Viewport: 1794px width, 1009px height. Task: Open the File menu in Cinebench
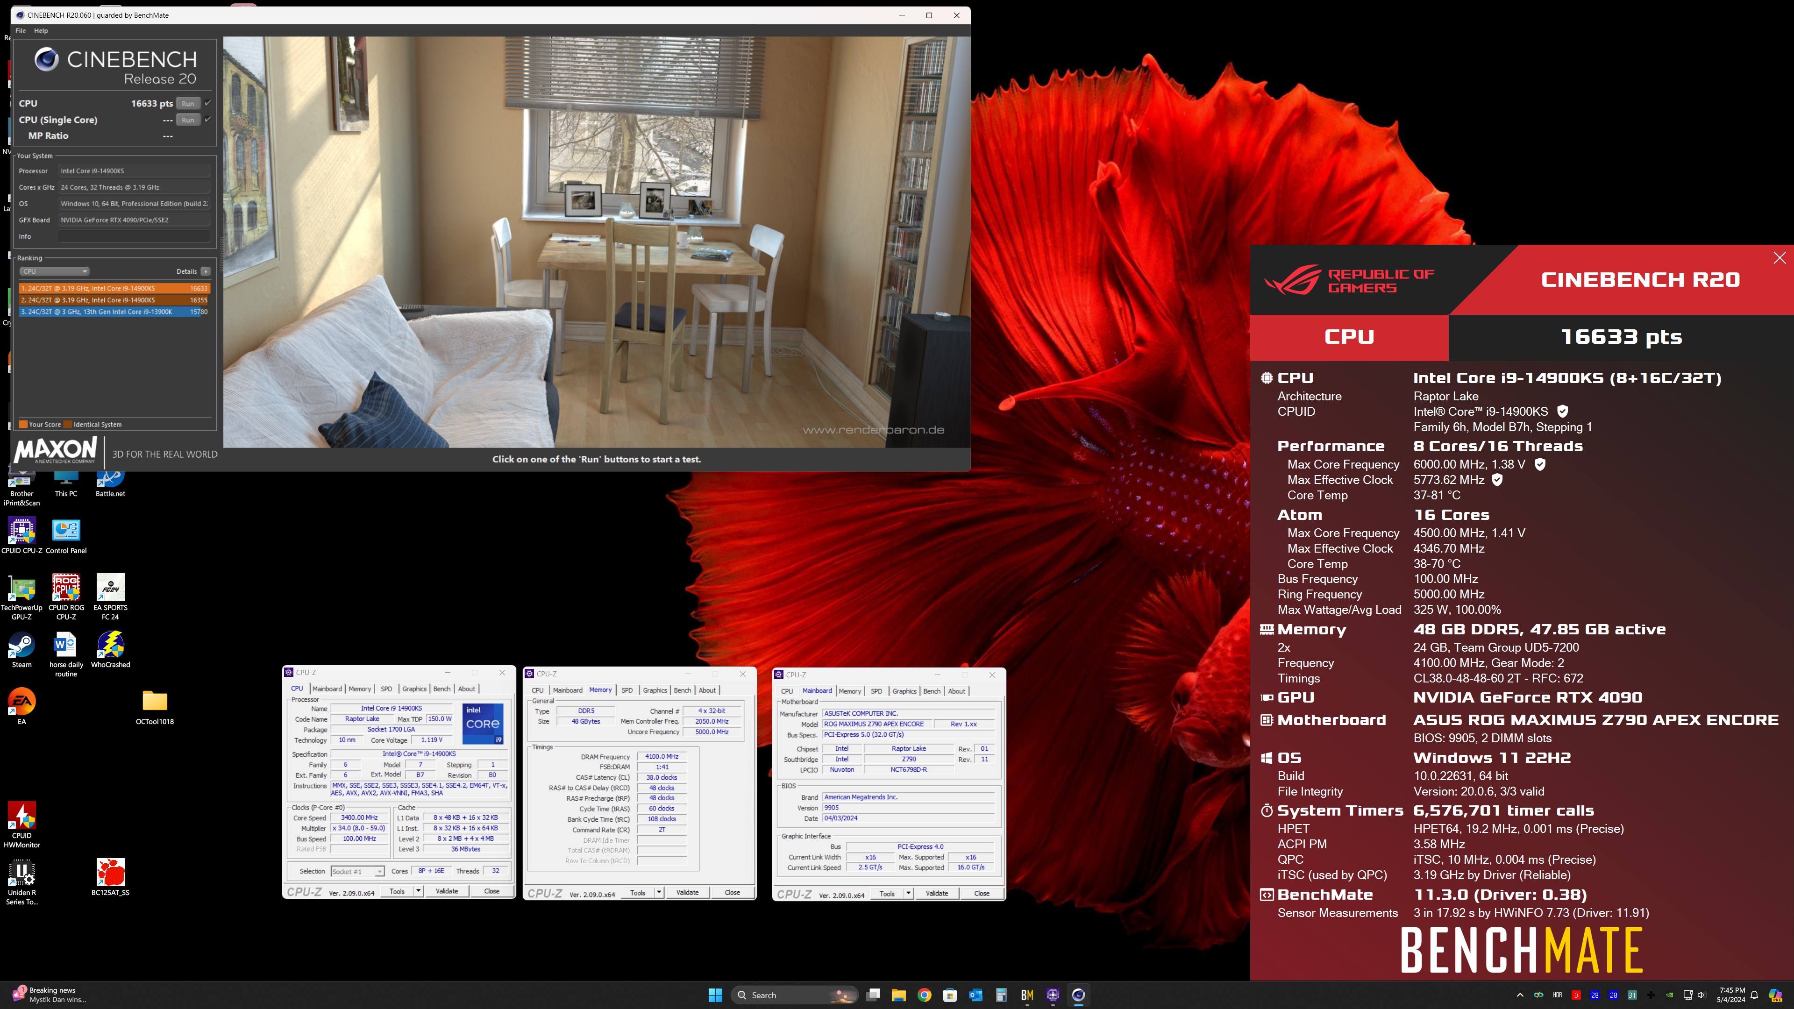point(21,31)
